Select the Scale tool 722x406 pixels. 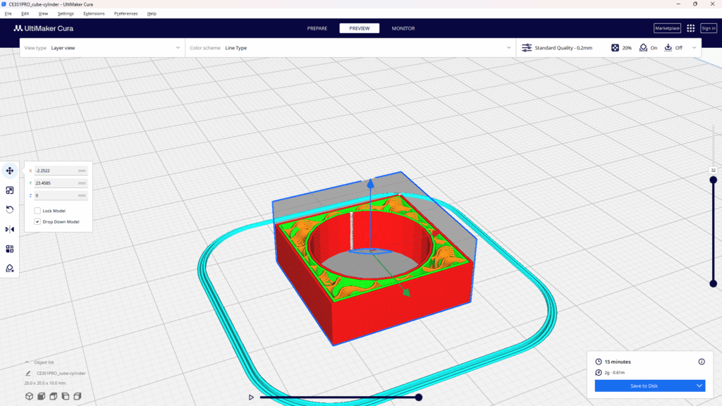coord(9,190)
